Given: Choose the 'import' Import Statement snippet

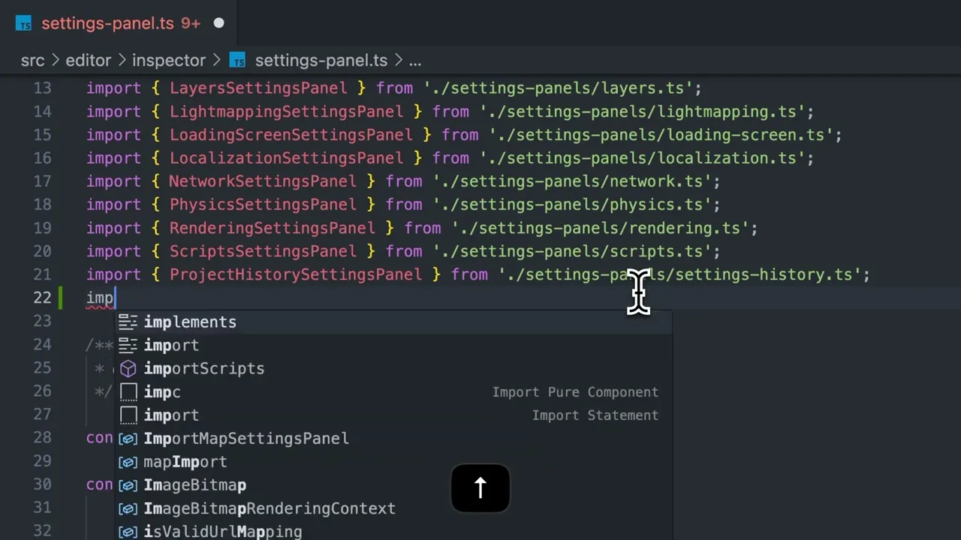Looking at the screenshot, I should coord(393,415).
